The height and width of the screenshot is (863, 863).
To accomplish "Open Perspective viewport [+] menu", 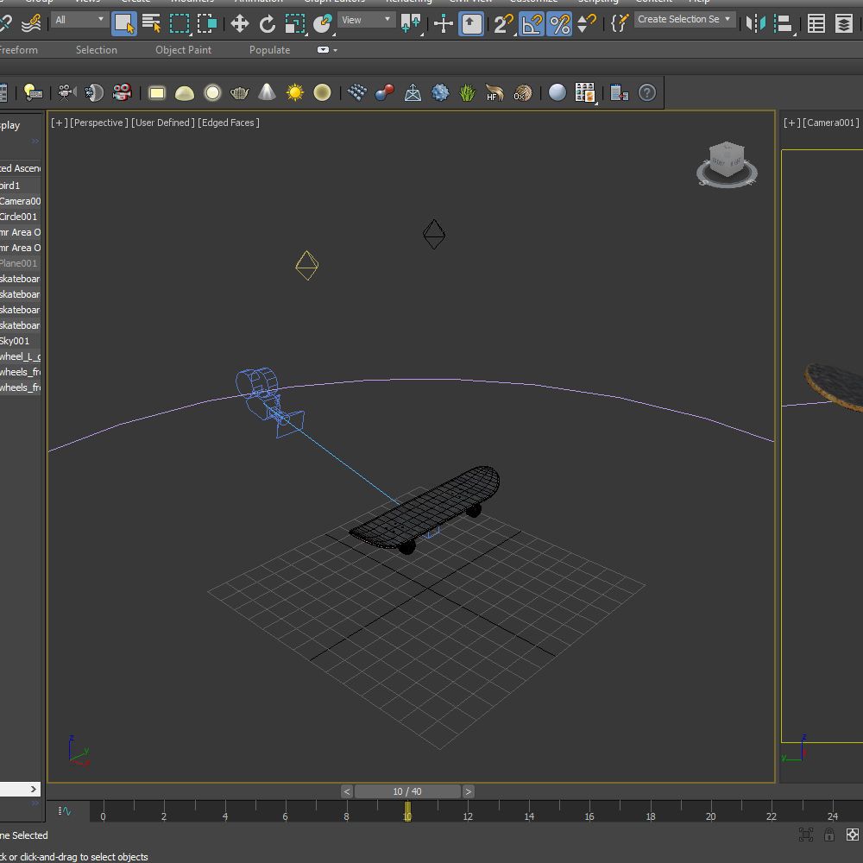I will coord(59,123).
